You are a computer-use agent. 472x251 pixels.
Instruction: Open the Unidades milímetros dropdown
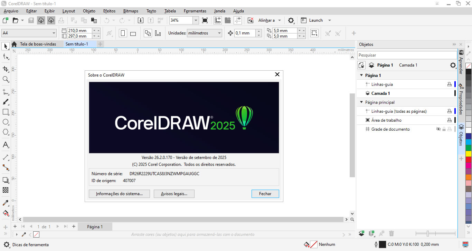[219, 33]
